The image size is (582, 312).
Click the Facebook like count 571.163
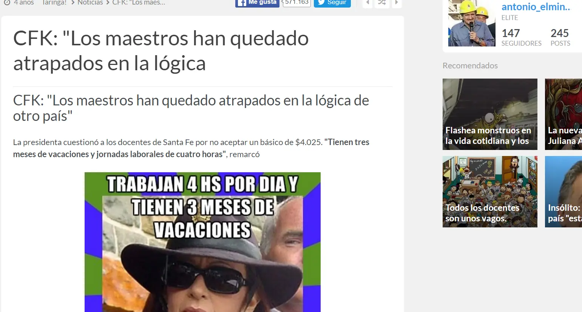coord(297,3)
